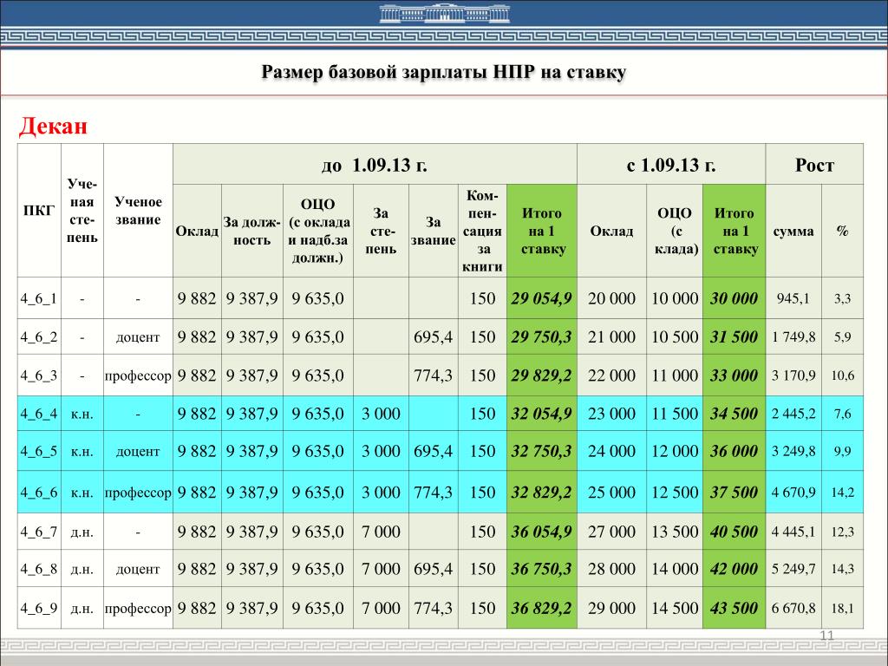Select the 'Рост' column header
888x666 pixels.
point(814,165)
